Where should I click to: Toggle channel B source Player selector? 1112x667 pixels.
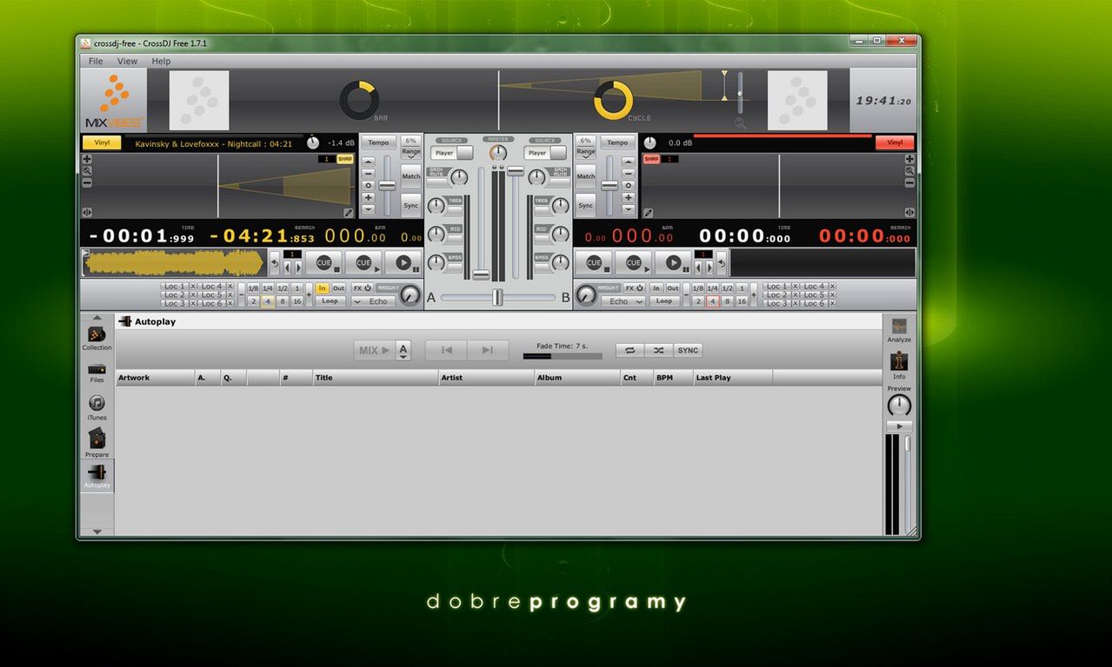(x=545, y=153)
